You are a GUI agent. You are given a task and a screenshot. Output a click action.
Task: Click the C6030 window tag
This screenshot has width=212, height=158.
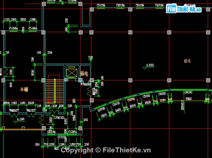click(188, 92)
